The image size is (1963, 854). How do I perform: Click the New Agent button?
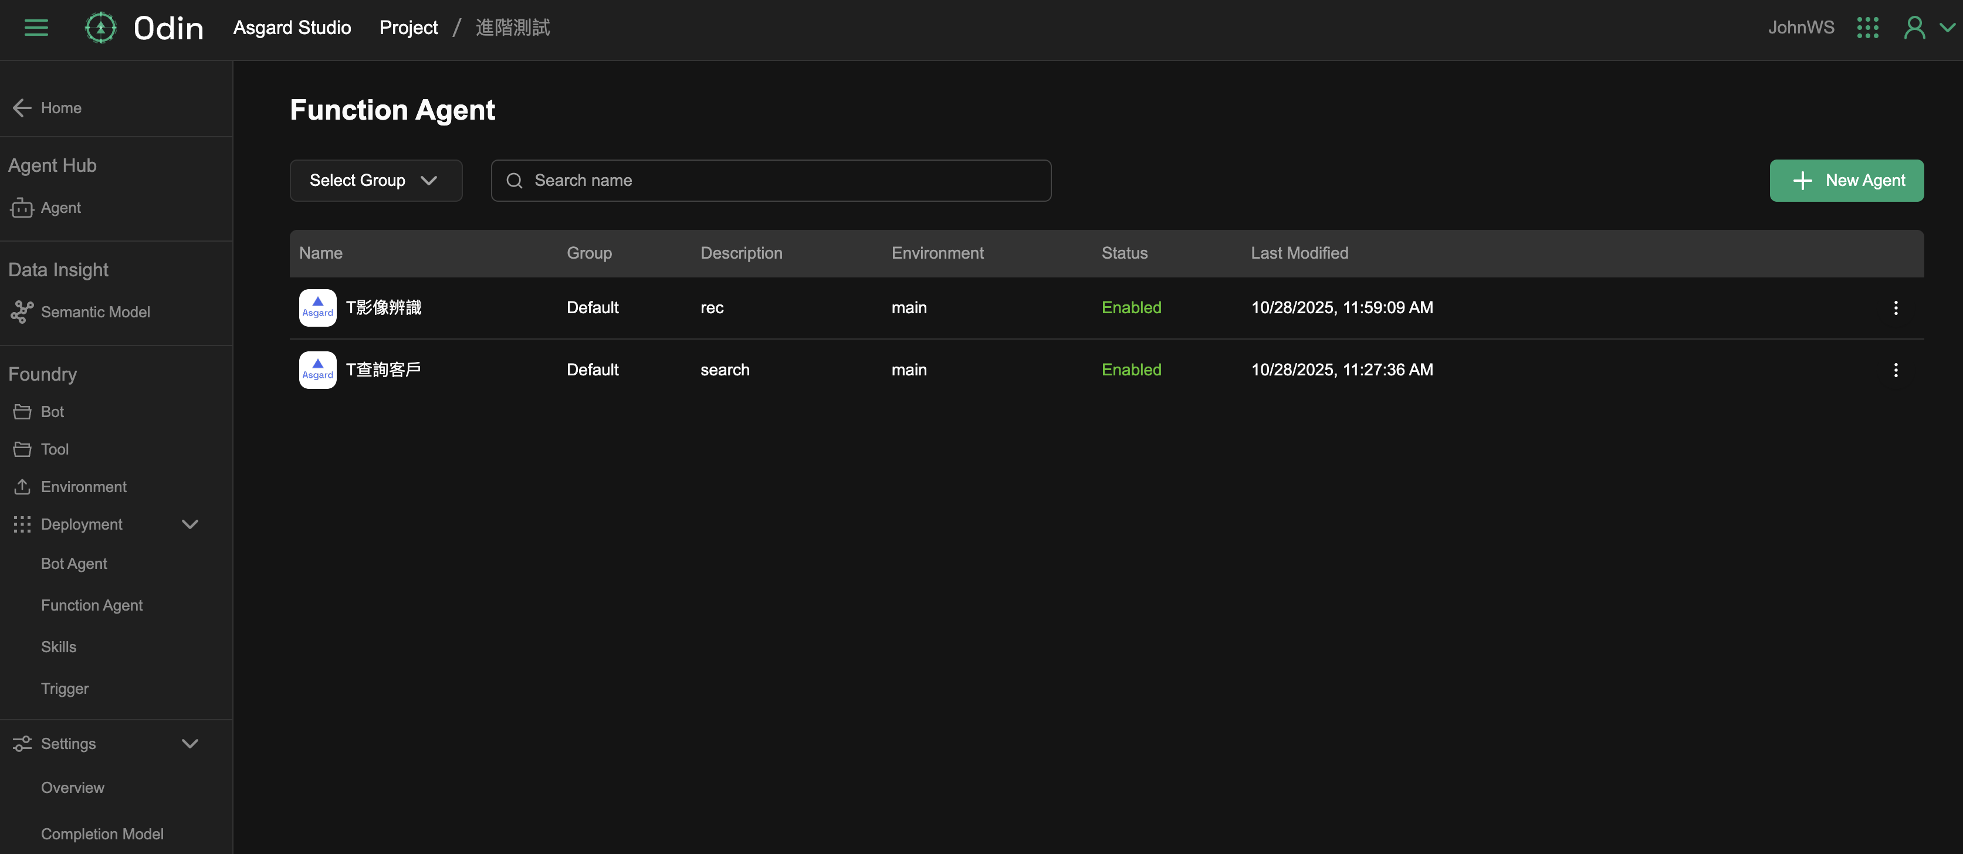tap(1846, 181)
